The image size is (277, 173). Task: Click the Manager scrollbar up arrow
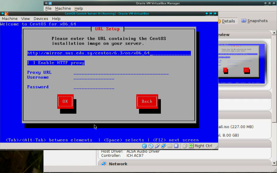pyautogui.click(x=274, y=33)
